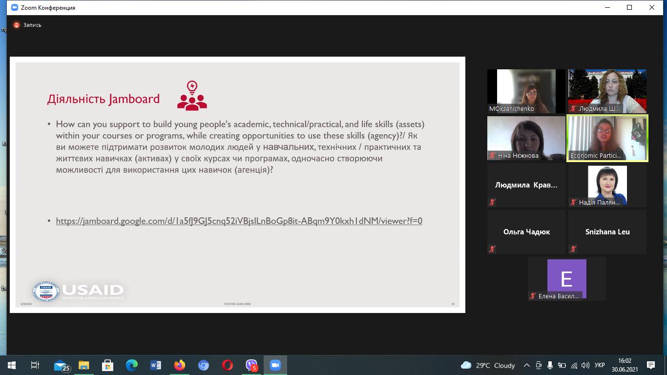The width and height of the screenshot is (667, 375).
Task: Click the muted mic icon on Snizhana Leu tile
Action: (x=573, y=249)
